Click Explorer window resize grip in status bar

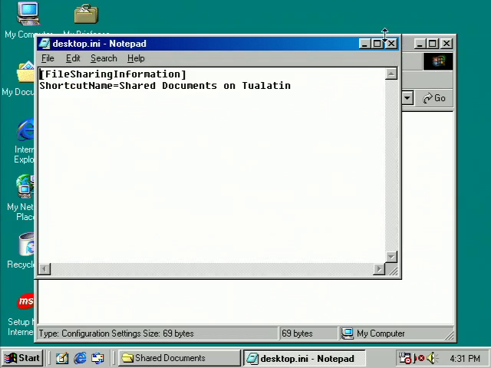[x=448, y=336]
